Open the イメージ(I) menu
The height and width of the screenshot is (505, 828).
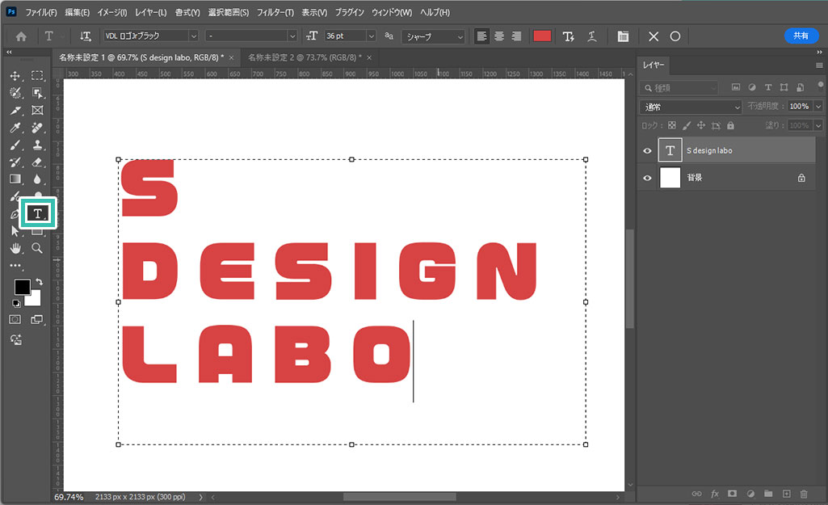tap(112, 12)
